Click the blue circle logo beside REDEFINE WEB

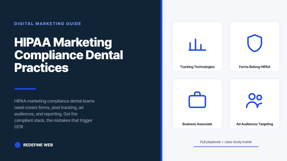pyautogui.click(x=18, y=145)
